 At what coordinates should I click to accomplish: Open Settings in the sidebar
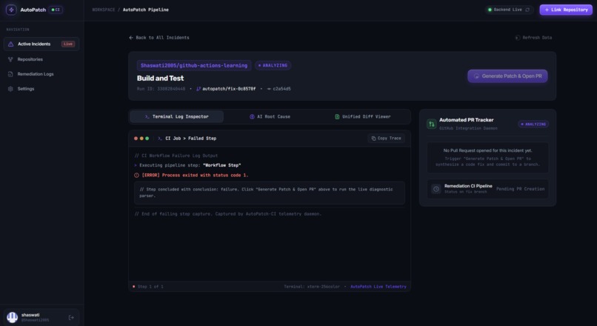point(41,89)
